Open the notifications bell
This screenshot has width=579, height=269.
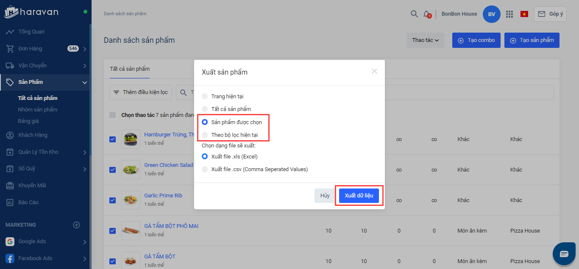point(427,14)
